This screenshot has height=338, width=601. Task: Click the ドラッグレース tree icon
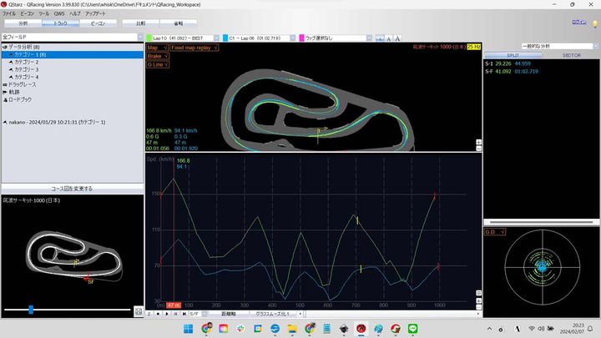pyautogui.click(x=6, y=85)
